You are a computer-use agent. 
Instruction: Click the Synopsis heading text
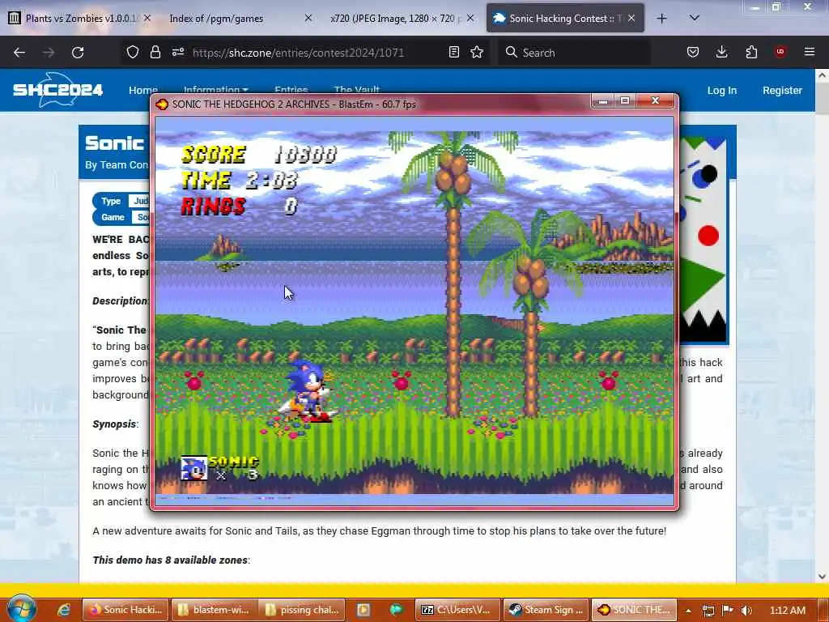pyautogui.click(x=114, y=424)
